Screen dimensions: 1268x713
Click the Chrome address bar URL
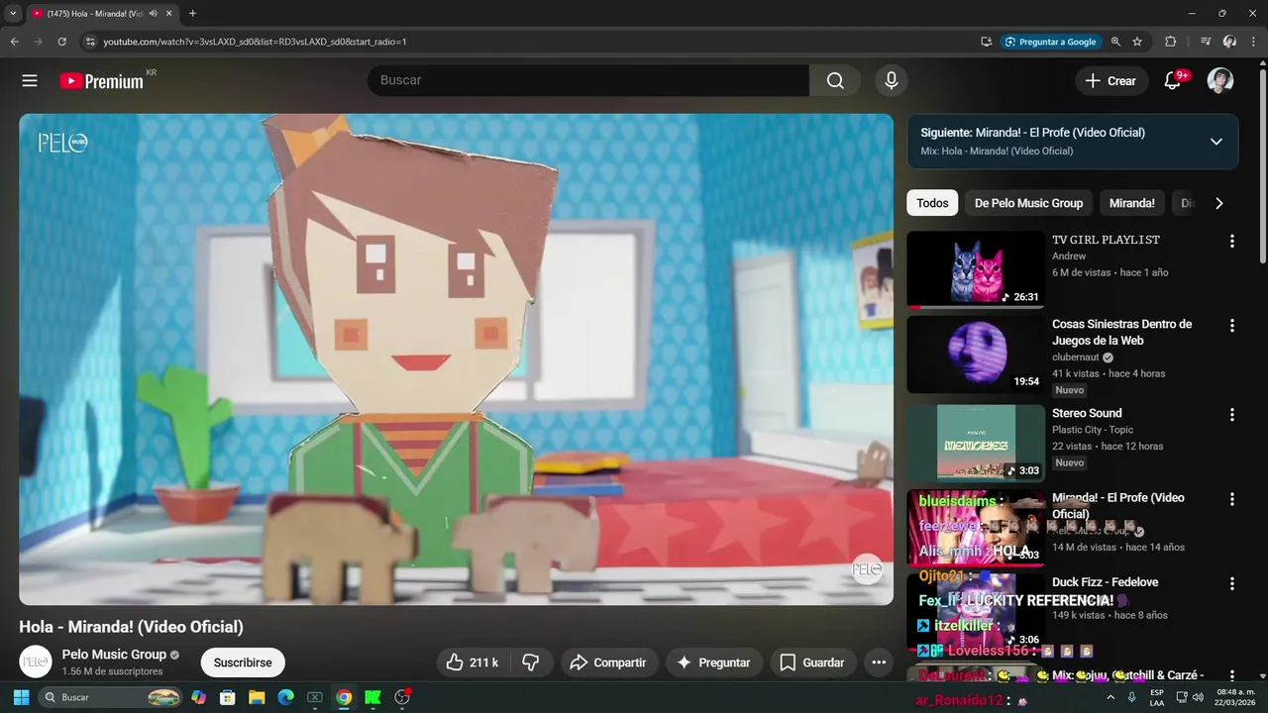[255, 42]
